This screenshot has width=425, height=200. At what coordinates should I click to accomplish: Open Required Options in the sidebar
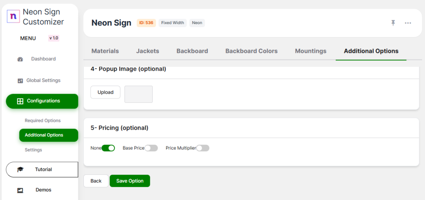point(43,121)
